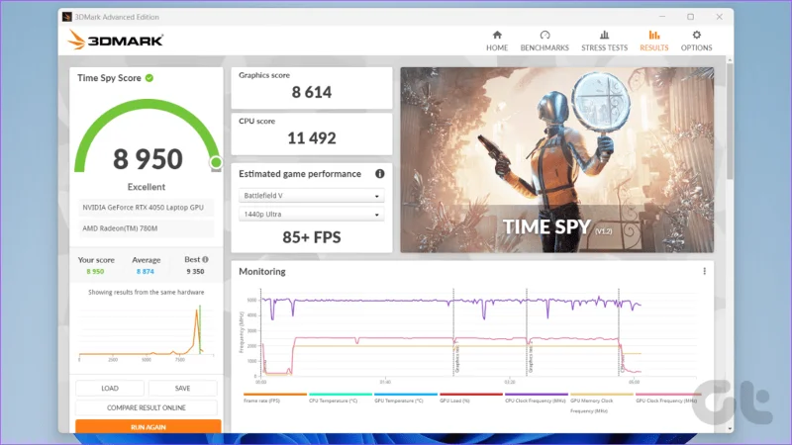
Task: Click the Run Again button
Action: [148, 426]
